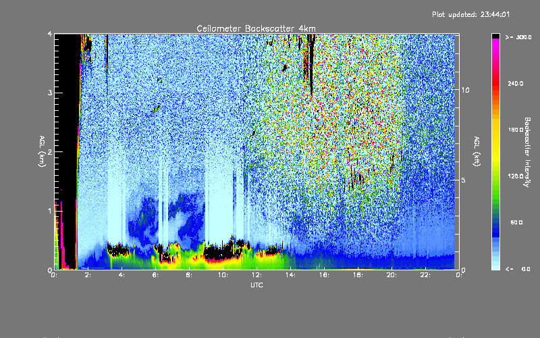Click the '3' tick on the km axis
Image resolution: width=540 pixels, height=338 pixels.
coord(50,93)
